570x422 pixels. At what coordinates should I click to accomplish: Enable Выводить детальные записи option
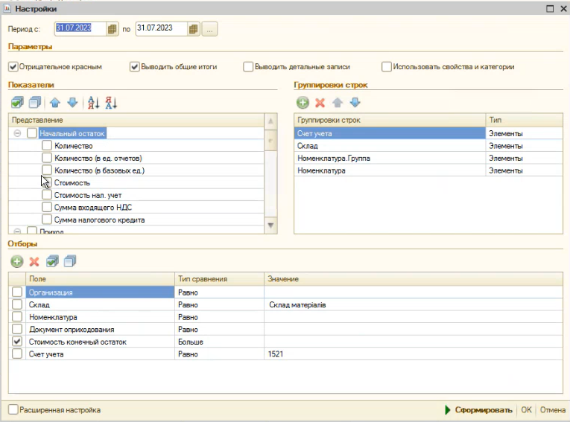(x=248, y=66)
